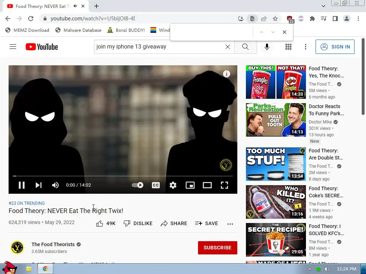The height and width of the screenshot is (274, 366).
Task: Toggle the autoplay switch
Action: pyautogui.click(x=138, y=185)
